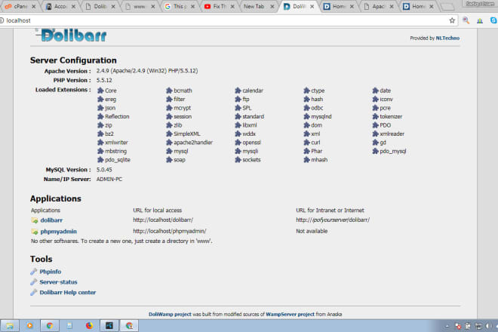Switch to the Apac browser tab
This screenshot has width=498, height=332.
pos(378,6)
